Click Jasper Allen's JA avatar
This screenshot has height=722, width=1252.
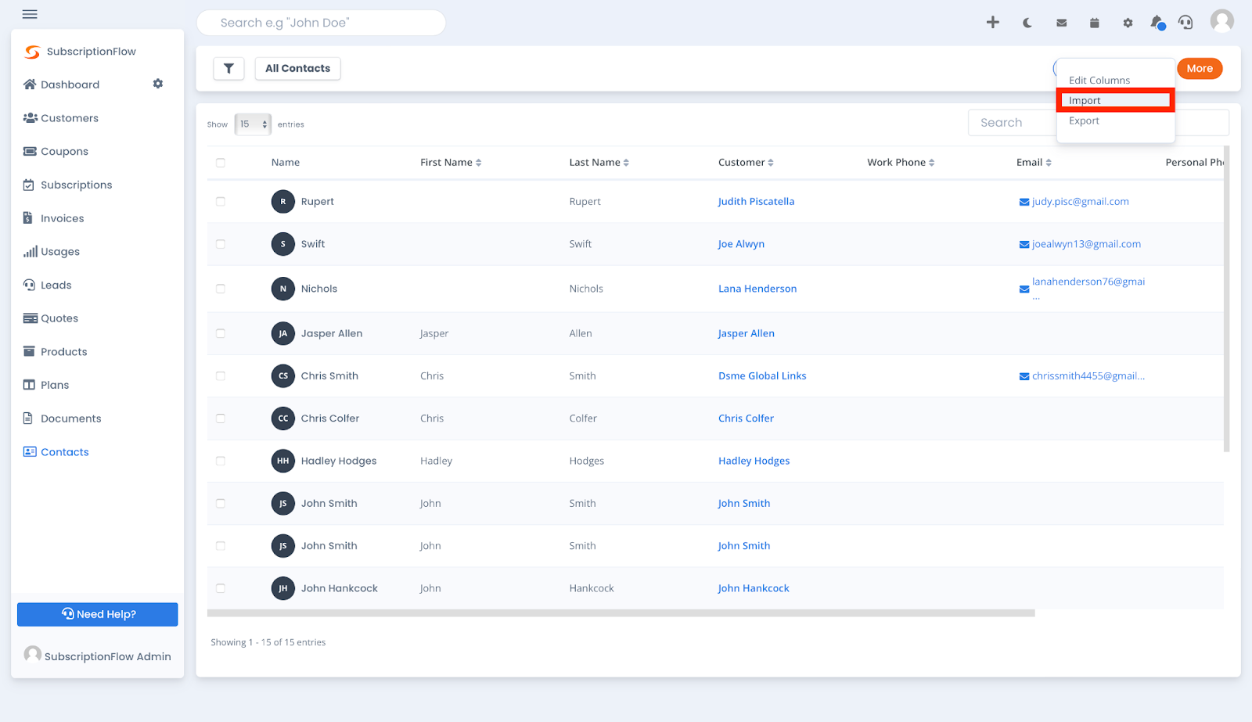283,333
